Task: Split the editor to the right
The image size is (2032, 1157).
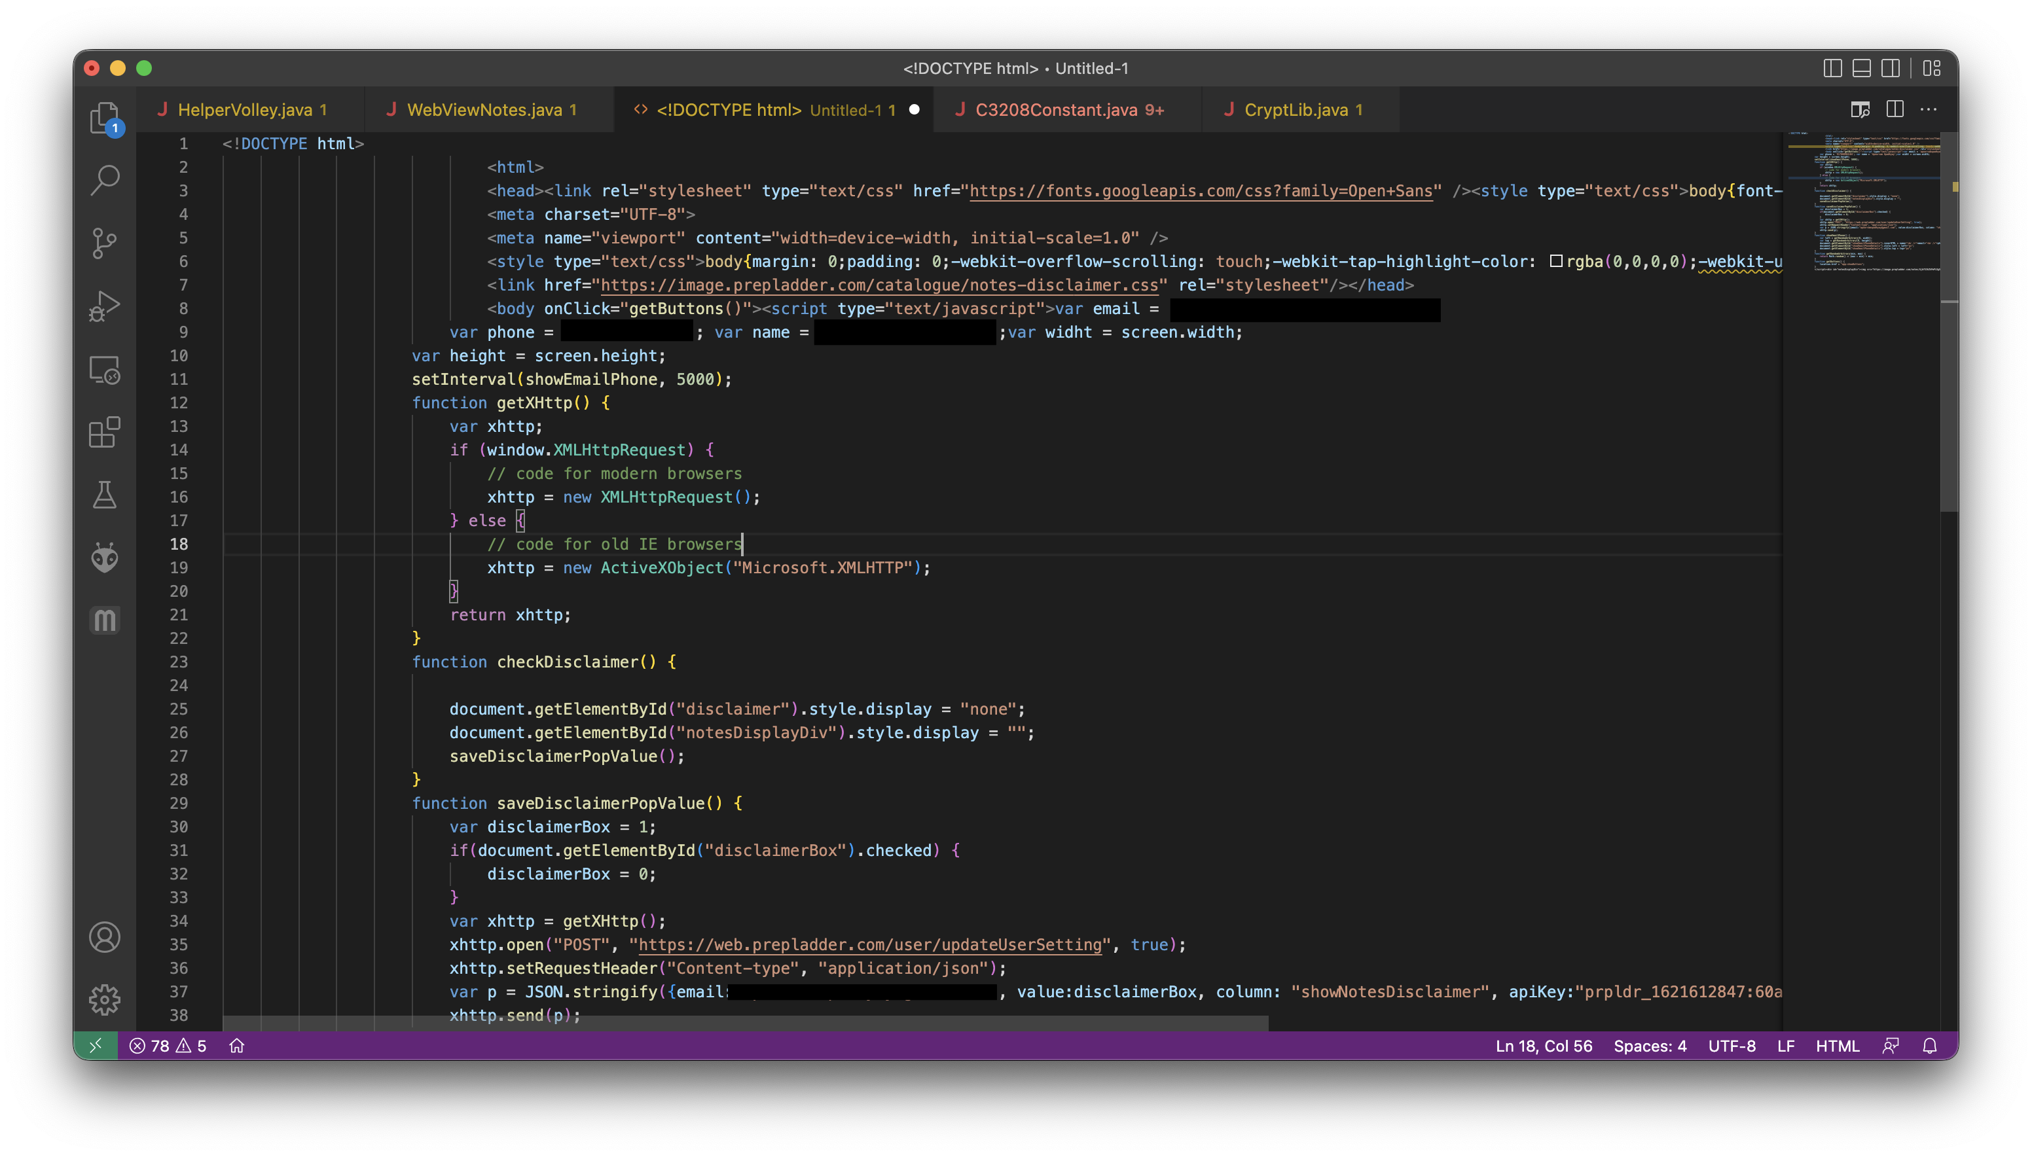Action: pos(1895,110)
